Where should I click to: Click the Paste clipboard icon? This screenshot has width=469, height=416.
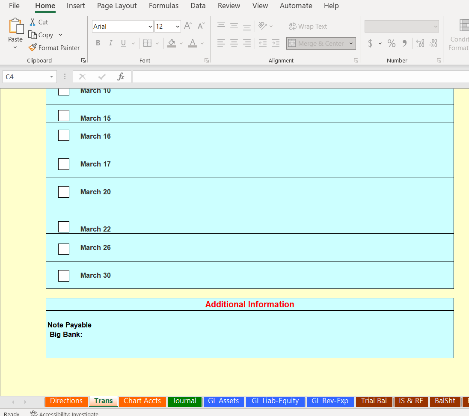click(16, 26)
